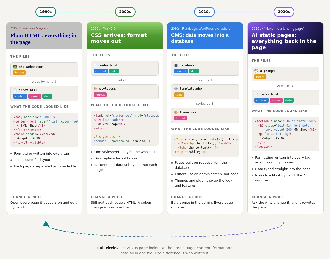Click the data tag under database

pyautogui.click(x=194, y=71)
